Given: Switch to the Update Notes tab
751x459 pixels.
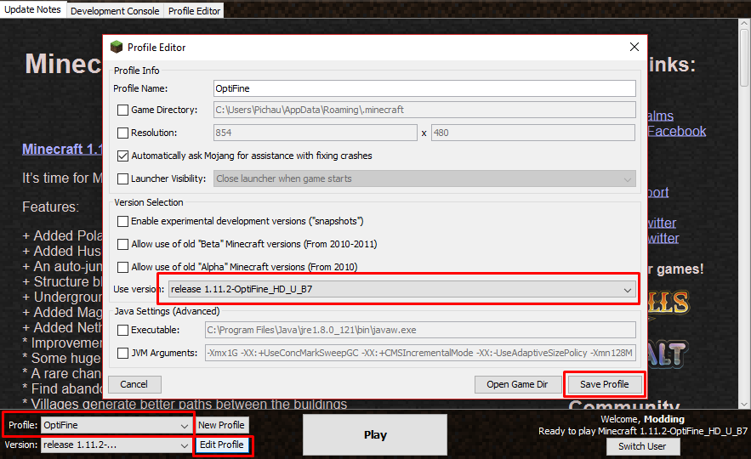Looking at the screenshot, I should [x=32, y=9].
